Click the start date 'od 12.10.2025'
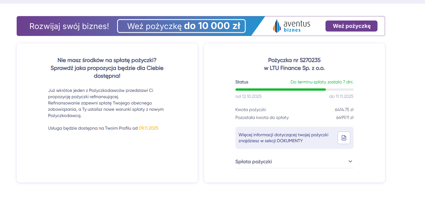Viewport: 425px width, 197px height. [x=248, y=97]
